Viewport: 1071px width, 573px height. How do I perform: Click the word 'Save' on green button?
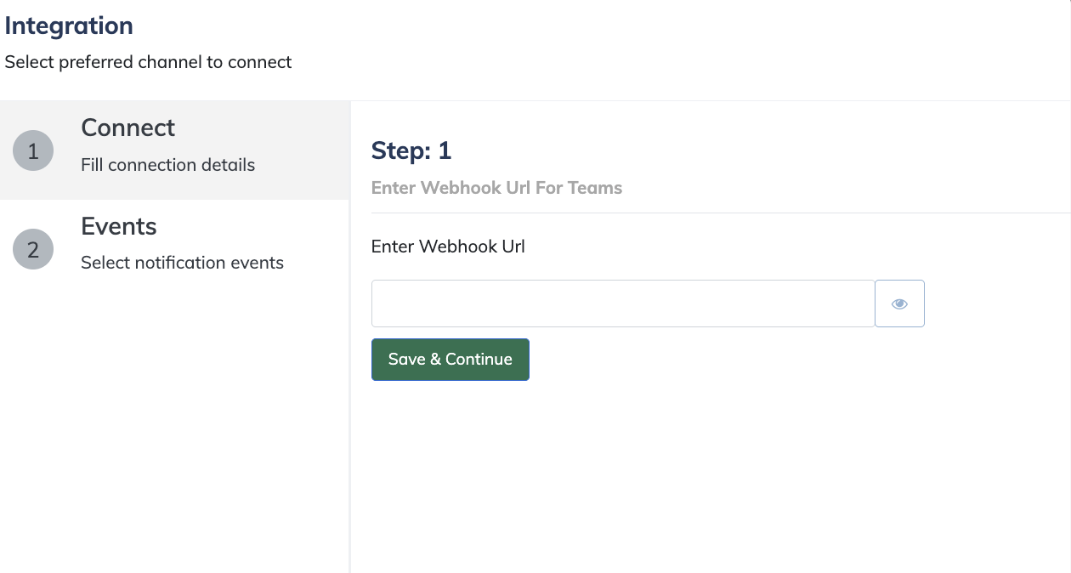click(407, 359)
